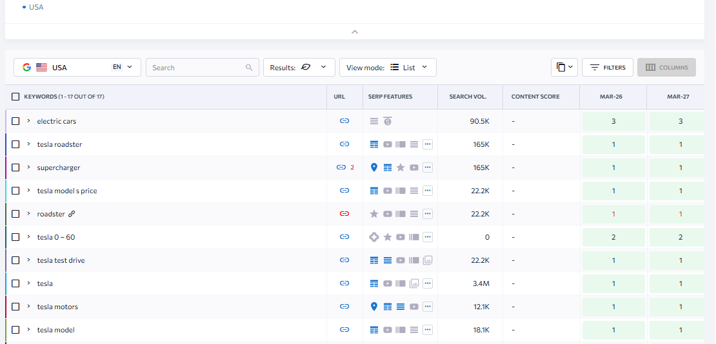Open the FILTERS panel
The image size is (716, 344).
pyautogui.click(x=608, y=67)
